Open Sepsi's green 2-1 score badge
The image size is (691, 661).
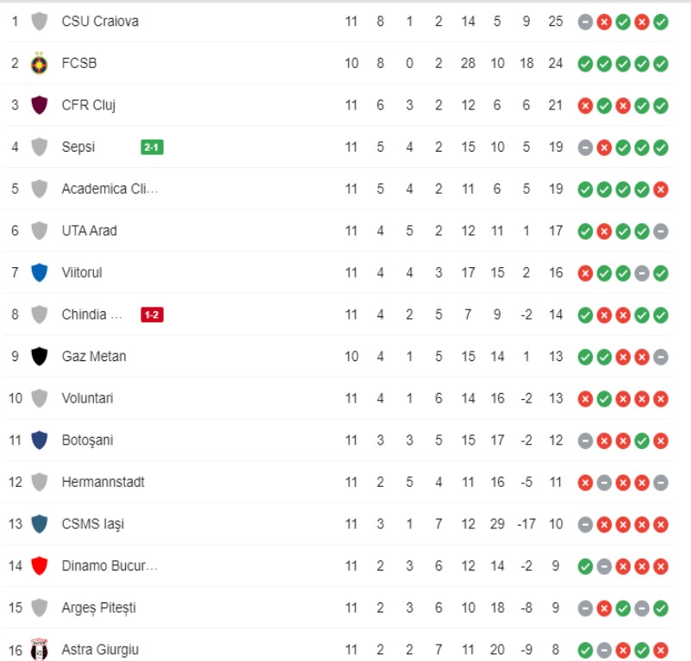[152, 147]
